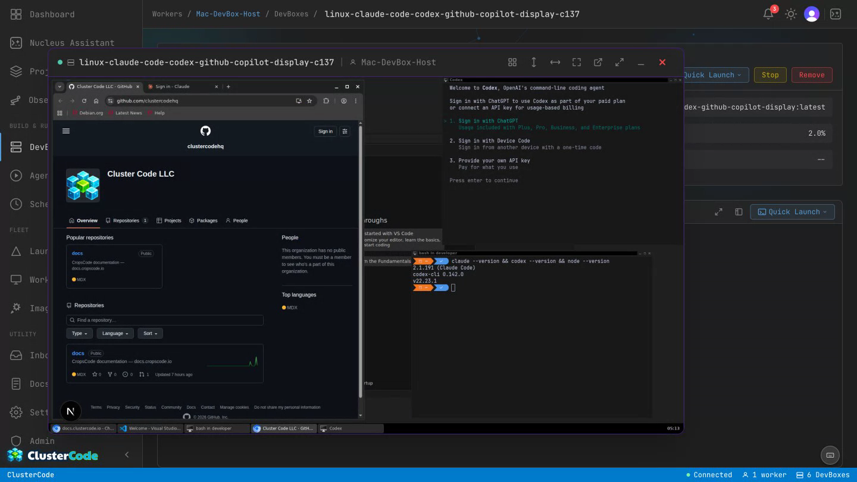This screenshot has height=482, width=857.
Task: Open the docs link under Popular repositories
Action: (x=77, y=253)
